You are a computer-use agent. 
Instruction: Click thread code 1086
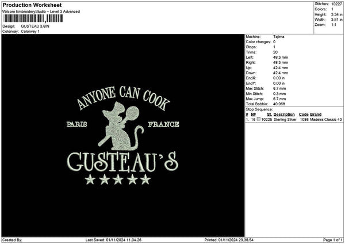point(304,120)
